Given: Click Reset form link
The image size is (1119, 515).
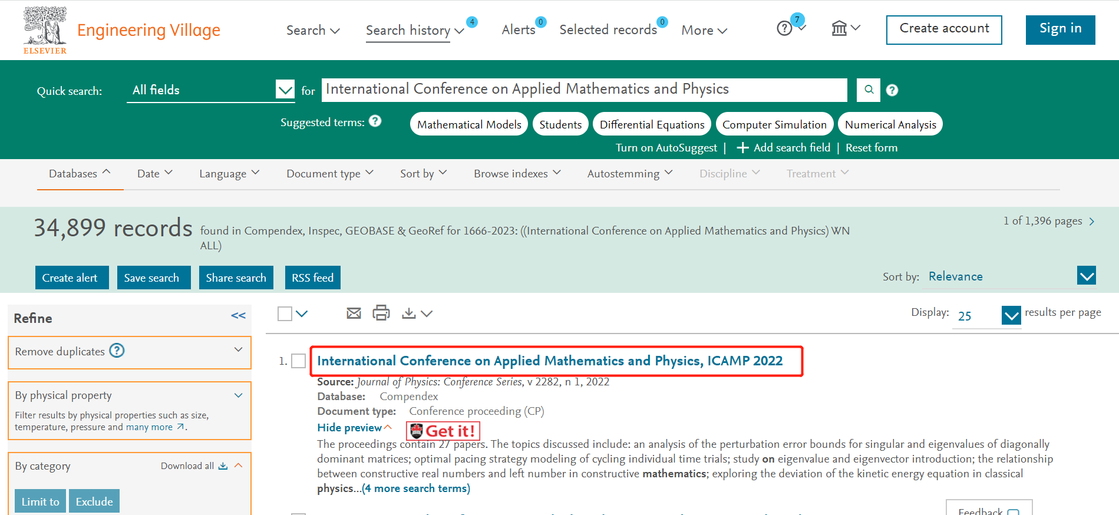Looking at the screenshot, I should coord(872,148).
